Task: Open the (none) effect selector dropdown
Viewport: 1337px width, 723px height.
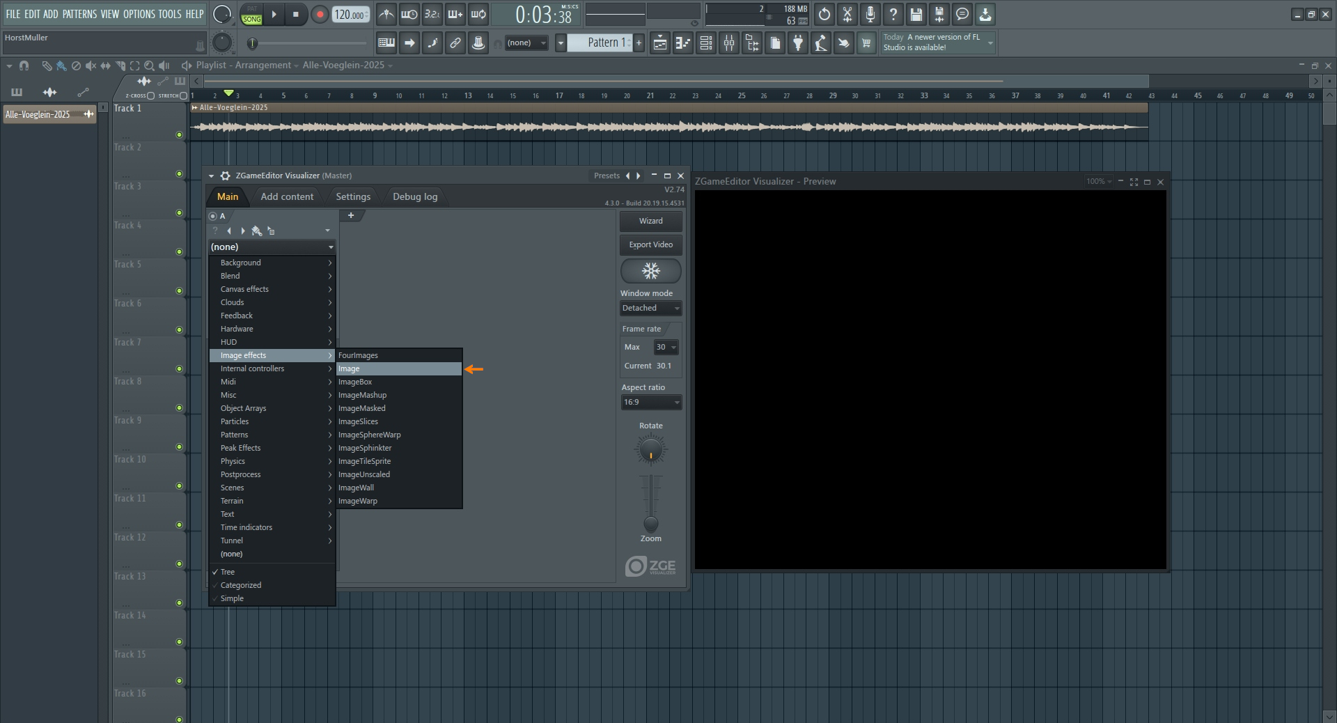Action: click(x=272, y=247)
